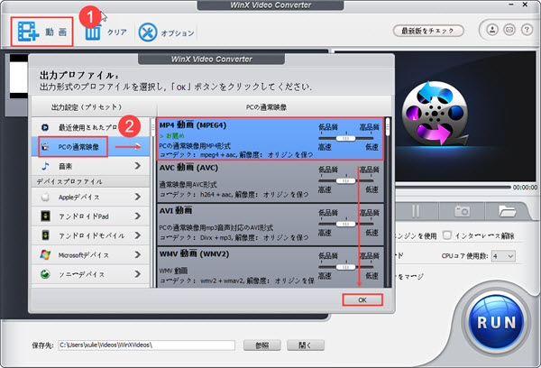Click the add video (動画) icon
The height and width of the screenshot is (368, 541).
coord(28,32)
